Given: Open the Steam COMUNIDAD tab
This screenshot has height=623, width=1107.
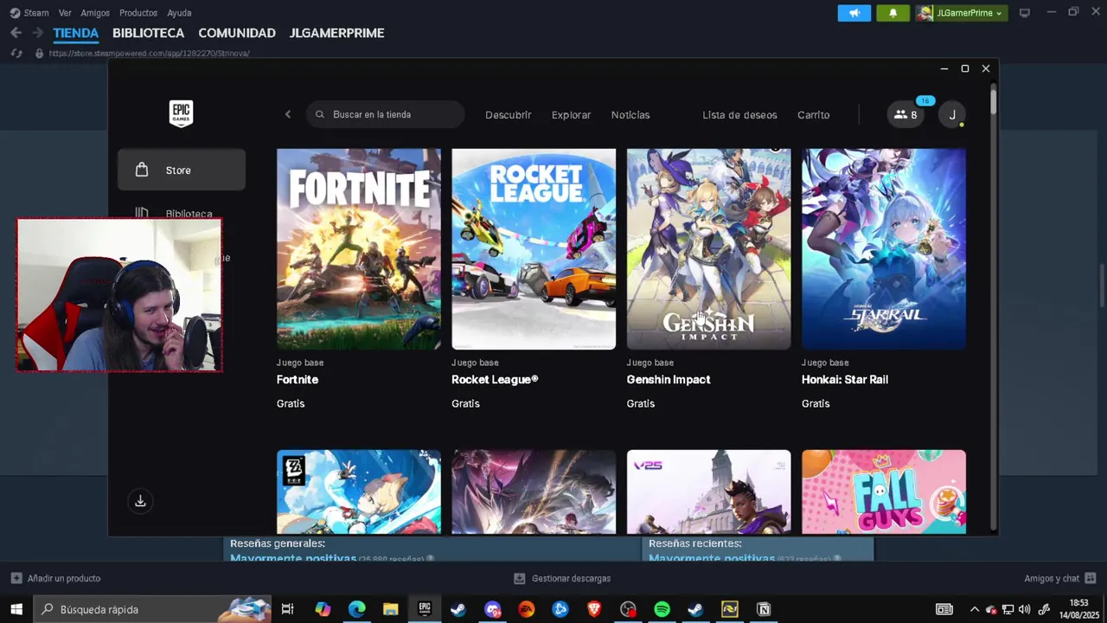Looking at the screenshot, I should [x=237, y=33].
